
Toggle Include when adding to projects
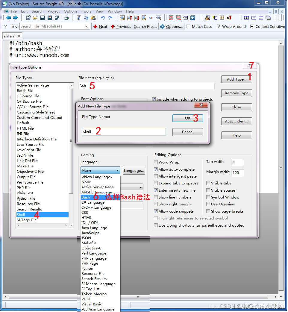(154, 99)
